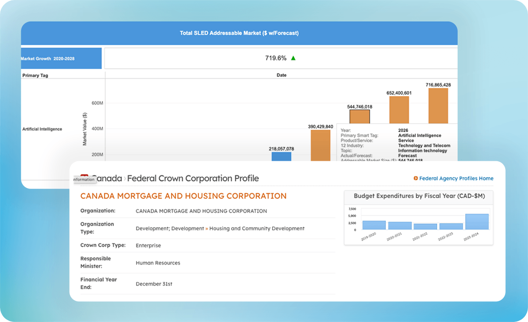Click the Canada breadcrumb link
Viewport: 528px width, 322px height.
(x=106, y=178)
